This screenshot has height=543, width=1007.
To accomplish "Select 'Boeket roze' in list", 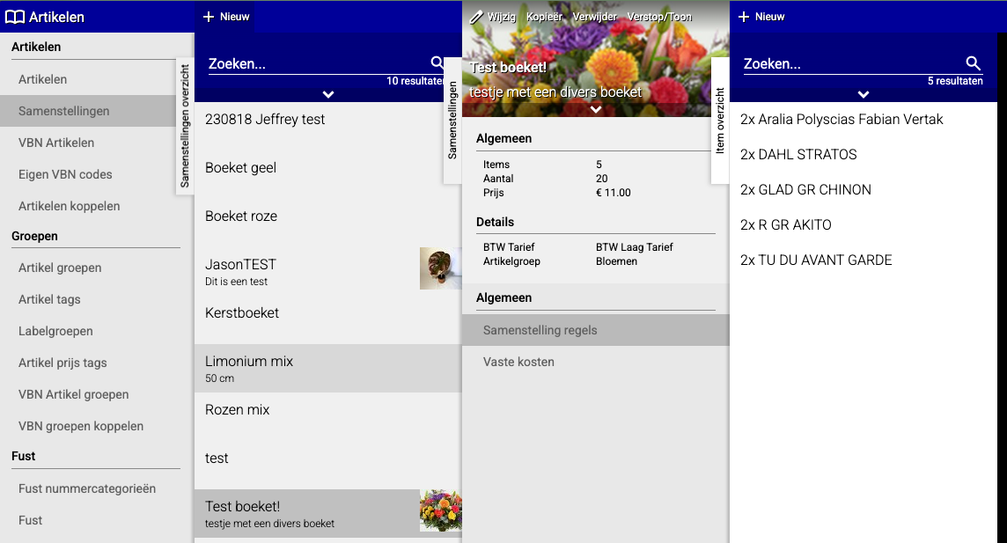I will point(328,223).
